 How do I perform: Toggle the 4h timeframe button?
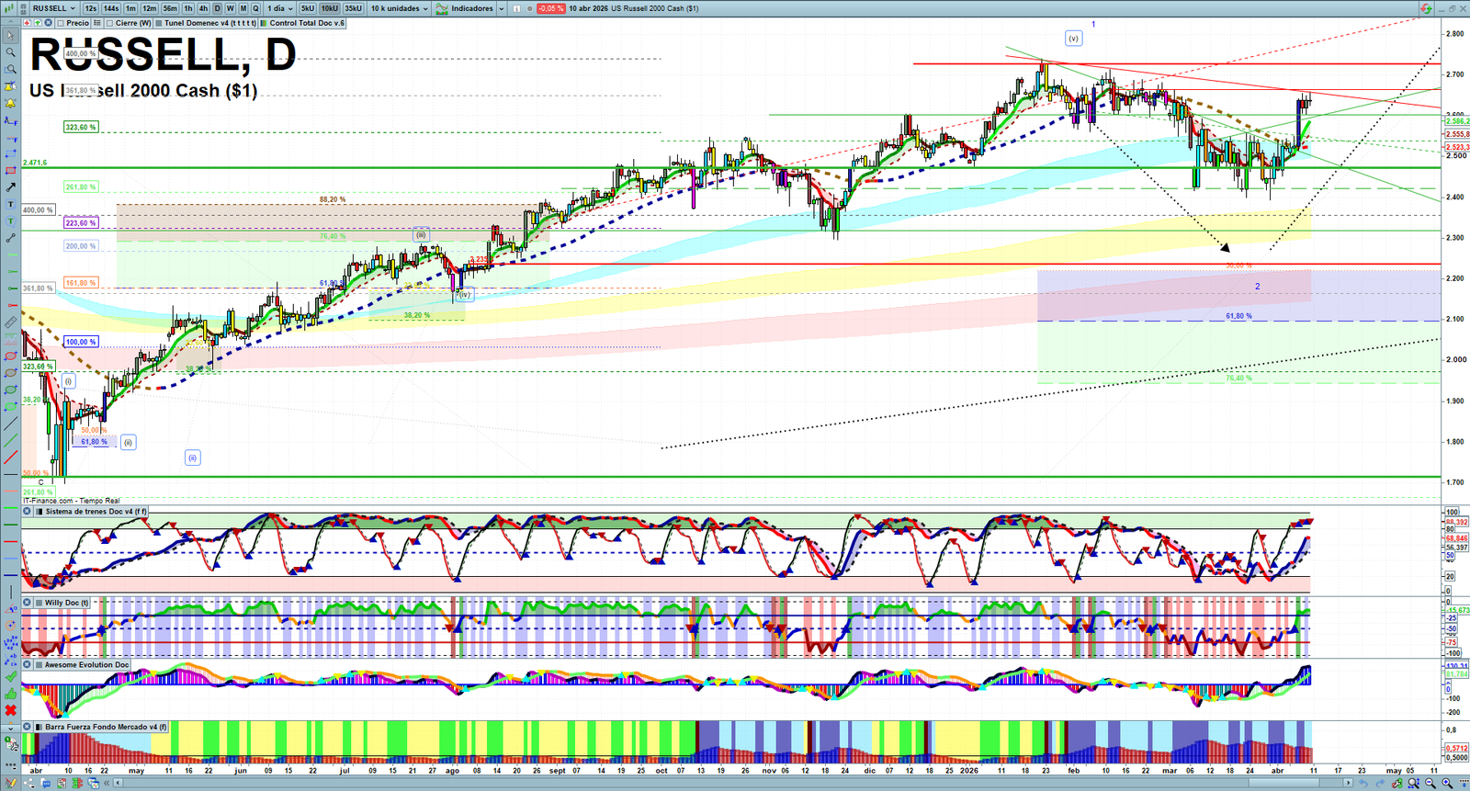tap(203, 8)
